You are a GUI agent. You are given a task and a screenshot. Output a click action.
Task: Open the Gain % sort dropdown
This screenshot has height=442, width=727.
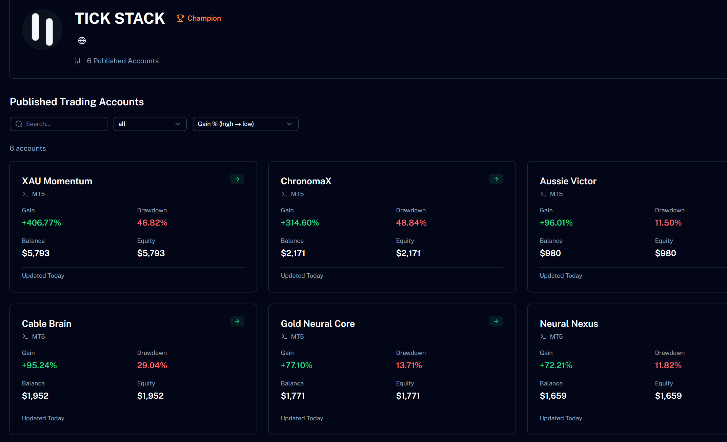click(245, 124)
